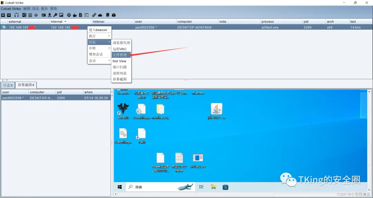The width and height of the screenshot is (373, 198).
Task: Sort sessions by listener column
Action: 113,22
